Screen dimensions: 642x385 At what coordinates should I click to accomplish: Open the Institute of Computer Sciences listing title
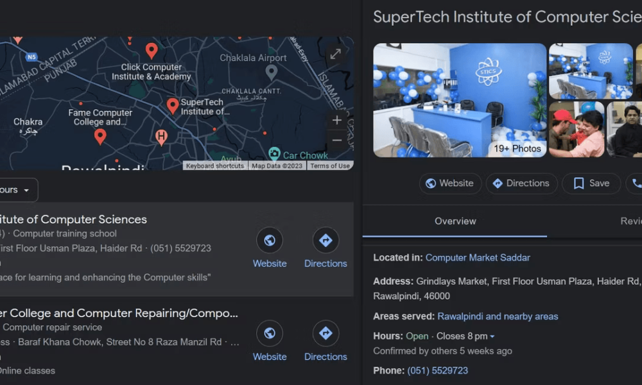click(x=73, y=219)
